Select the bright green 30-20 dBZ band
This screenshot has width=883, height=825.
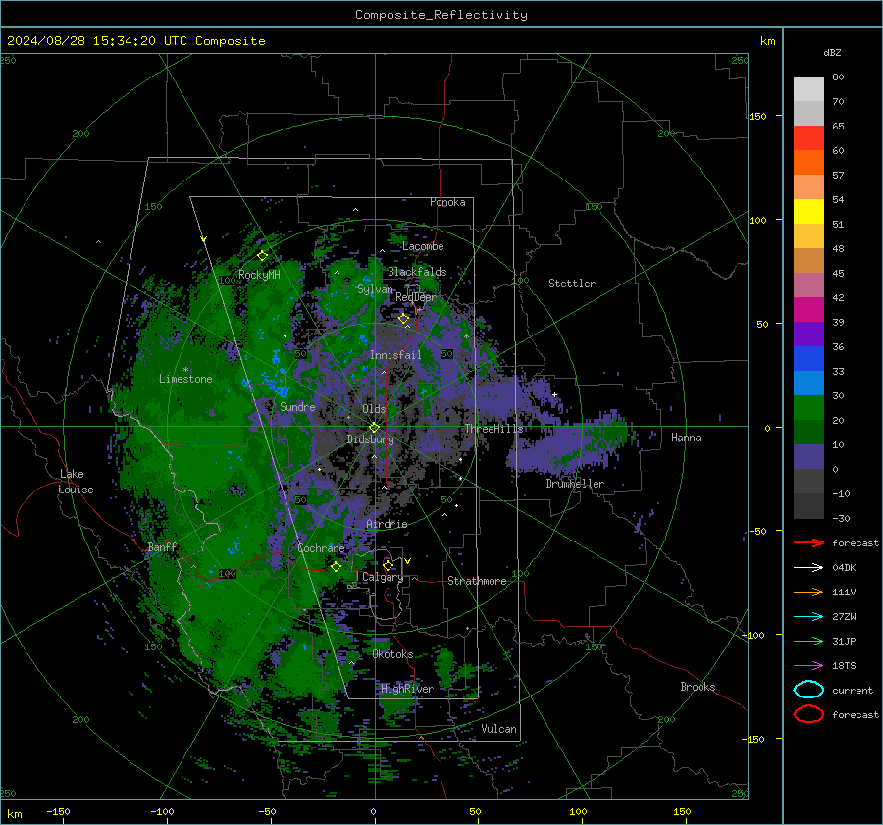808,408
